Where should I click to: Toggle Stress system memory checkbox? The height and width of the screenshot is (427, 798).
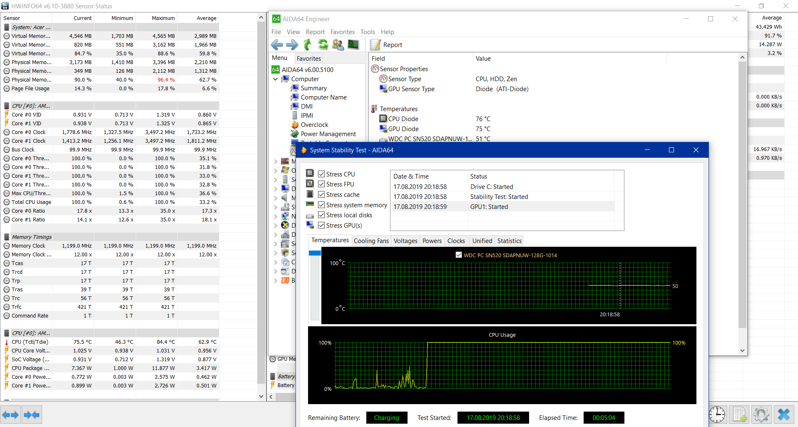pos(321,205)
